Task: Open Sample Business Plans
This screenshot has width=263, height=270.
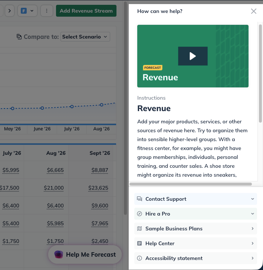Action: tap(195, 229)
